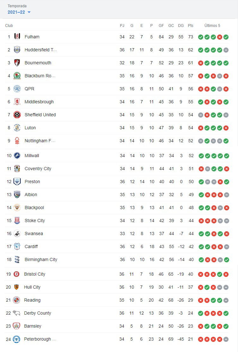Open the Coventry City team link
Image resolution: width=238 pixels, height=352 pixels.
[x=38, y=169]
